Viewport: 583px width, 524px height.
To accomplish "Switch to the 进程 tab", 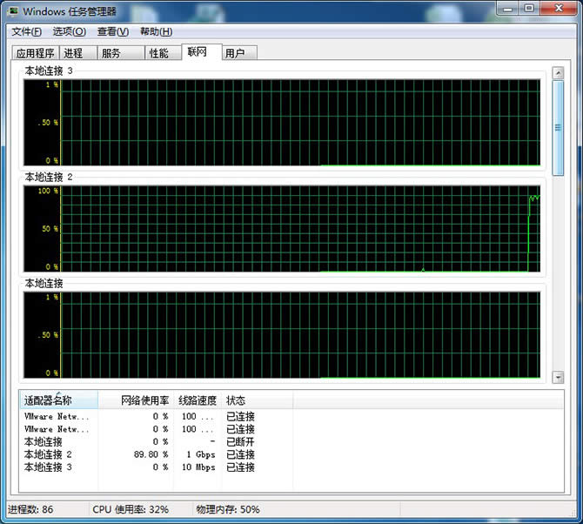I will tap(74, 53).
